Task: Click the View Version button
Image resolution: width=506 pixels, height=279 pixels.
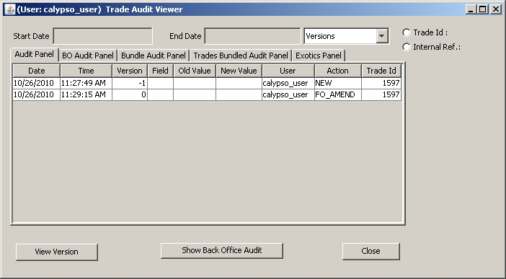Action: click(57, 252)
